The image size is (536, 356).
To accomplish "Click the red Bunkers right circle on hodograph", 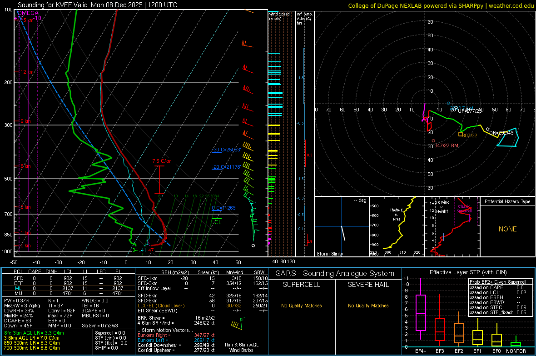I will pyautogui.click(x=433, y=140).
